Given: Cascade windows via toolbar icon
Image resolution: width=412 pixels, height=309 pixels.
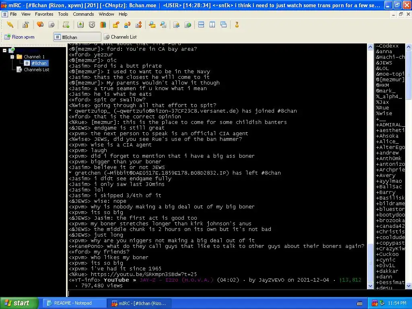Looking at the screenshot, I should (x=224, y=25).
